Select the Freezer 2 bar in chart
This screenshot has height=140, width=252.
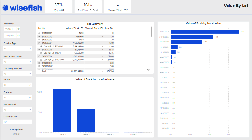pyautogui.click(x=62, y=111)
